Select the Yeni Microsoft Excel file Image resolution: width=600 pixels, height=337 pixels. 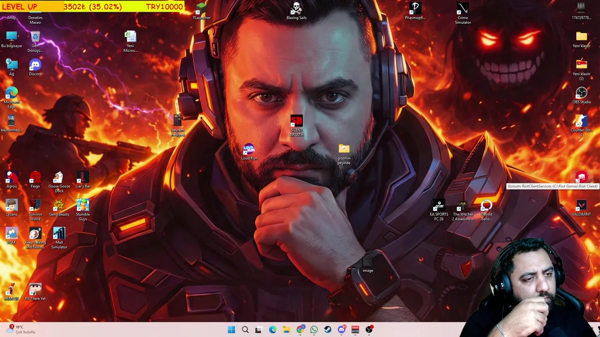pyautogui.click(x=130, y=42)
